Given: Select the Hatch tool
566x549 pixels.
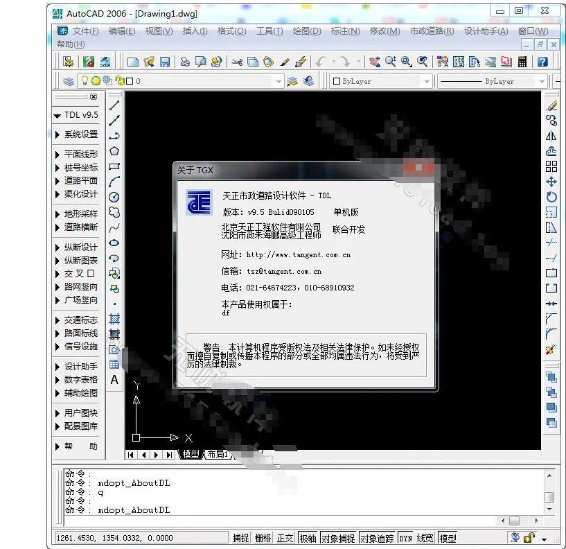Looking at the screenshot, I should click(x=114, y=319).
